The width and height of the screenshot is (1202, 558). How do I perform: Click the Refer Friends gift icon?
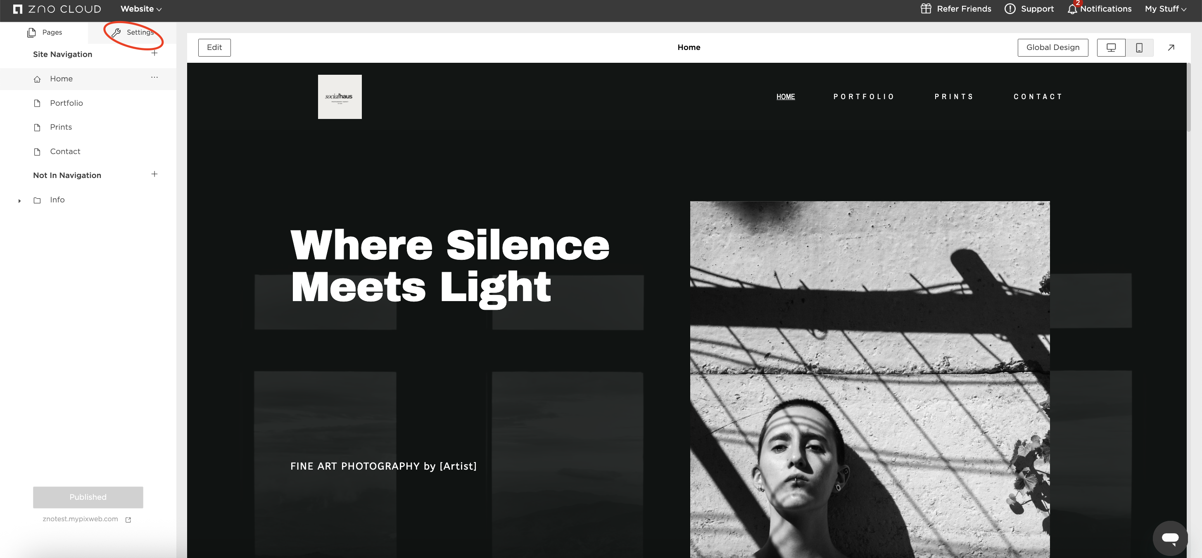pos(926,8)
